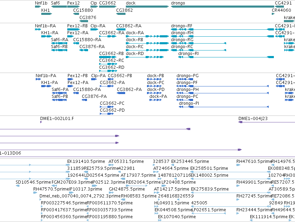Screen dimensions: 295x222
Task: Select transcript Saf6-RA
Action: tap(60, 40)
